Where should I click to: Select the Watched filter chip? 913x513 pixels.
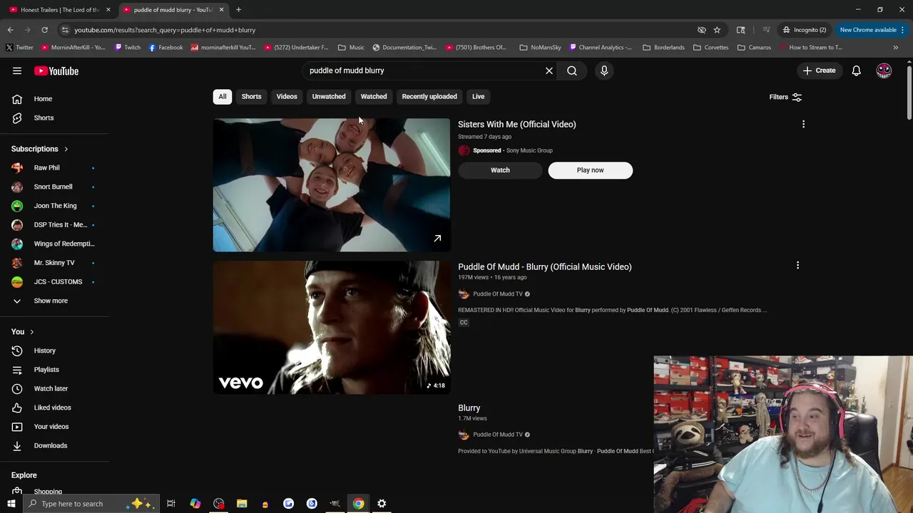374,96
